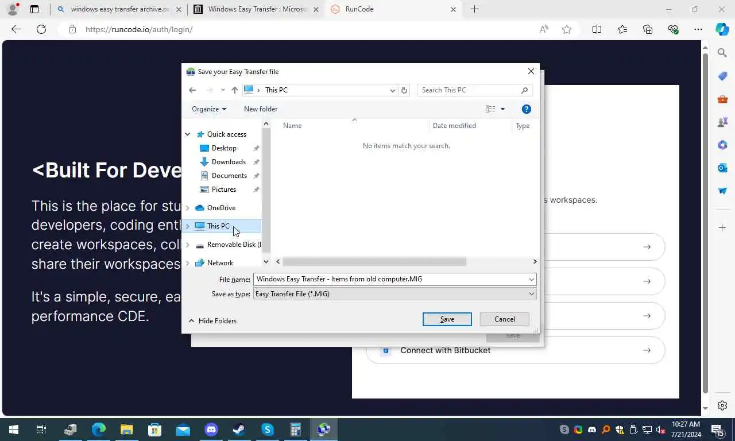This screenshot has width=735, height=441.
Task: Open the File name dropdown arrow
Action: (x=532, y=279)
